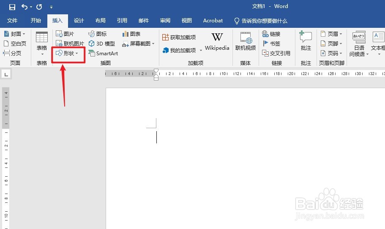385x229 pixels.
Task: Open the 表格 table dropdown
Action: click(x=42, y=44)
